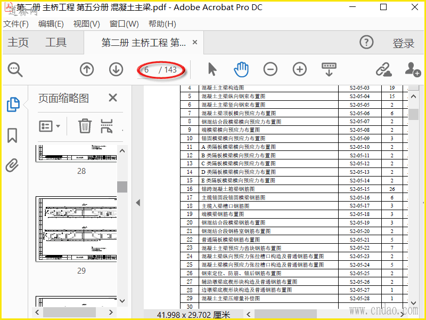
Task: Click the drawing number S2-05-15
Action: 359,189
